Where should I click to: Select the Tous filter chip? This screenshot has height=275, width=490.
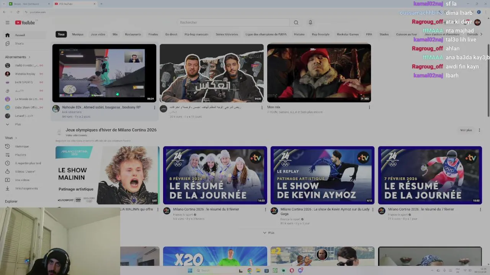(61, 34)
